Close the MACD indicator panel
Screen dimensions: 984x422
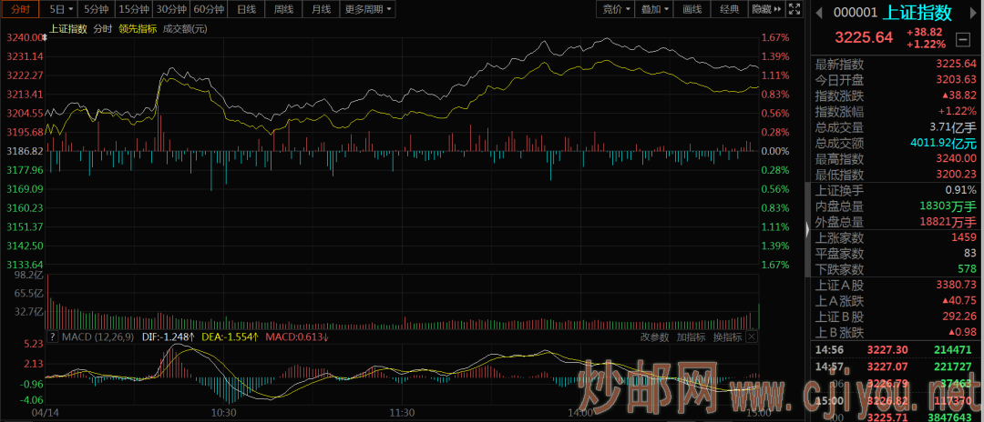pos(751,337)
